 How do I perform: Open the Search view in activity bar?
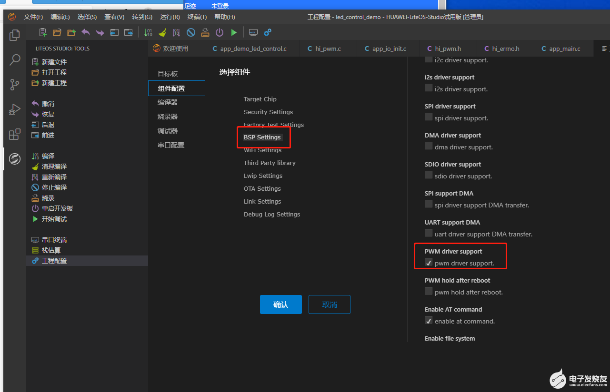pos(15,60)
